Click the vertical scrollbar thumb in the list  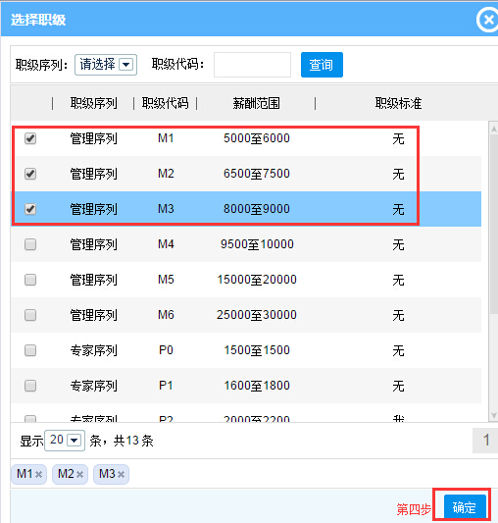(x=494, y=224)
